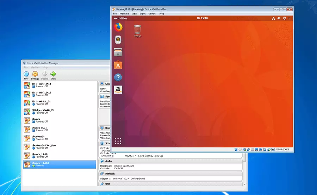Collapse the Audio section in details pane

[108, 161]
